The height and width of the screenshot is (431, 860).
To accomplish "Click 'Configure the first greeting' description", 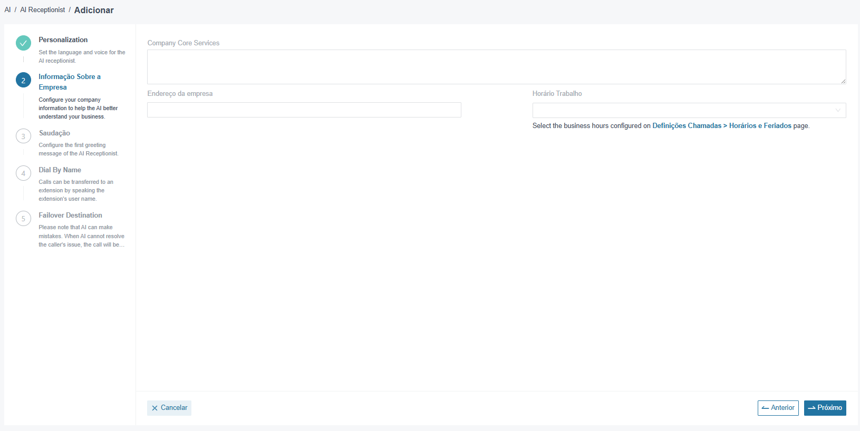I will click(x=79, y=149).
